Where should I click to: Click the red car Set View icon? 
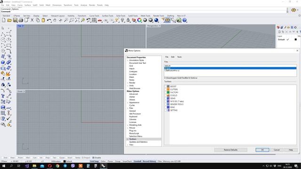point(100,20)
